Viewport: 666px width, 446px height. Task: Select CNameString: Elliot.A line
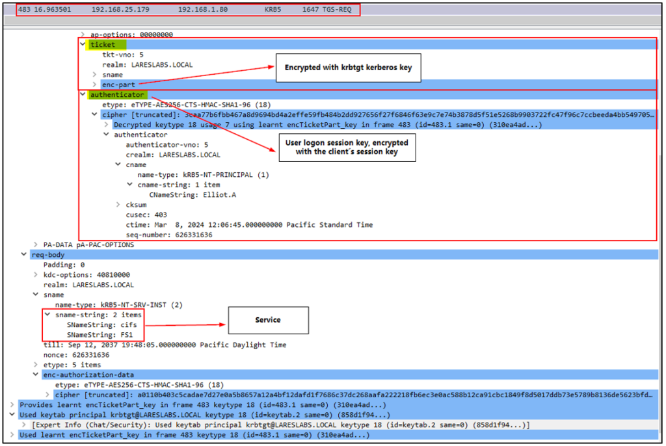click(x=193, y=194)
